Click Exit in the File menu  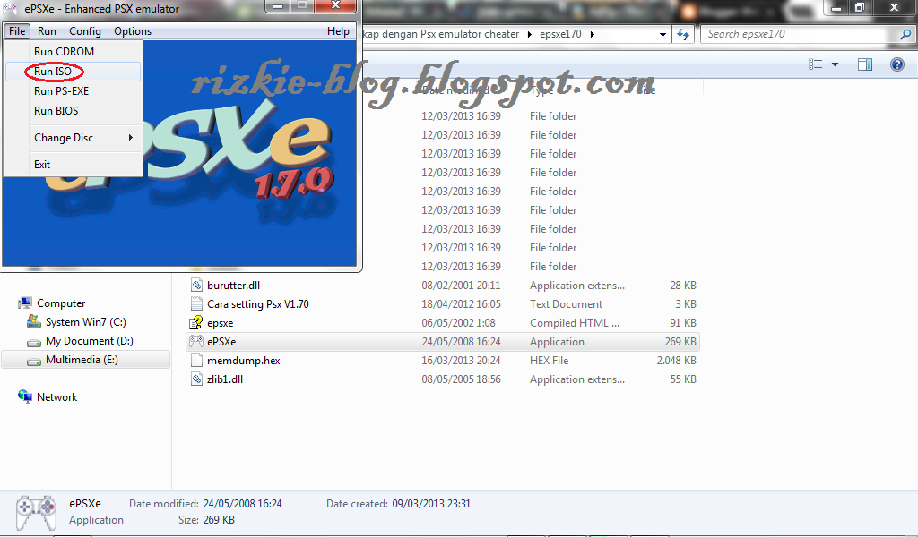(73, 164)
